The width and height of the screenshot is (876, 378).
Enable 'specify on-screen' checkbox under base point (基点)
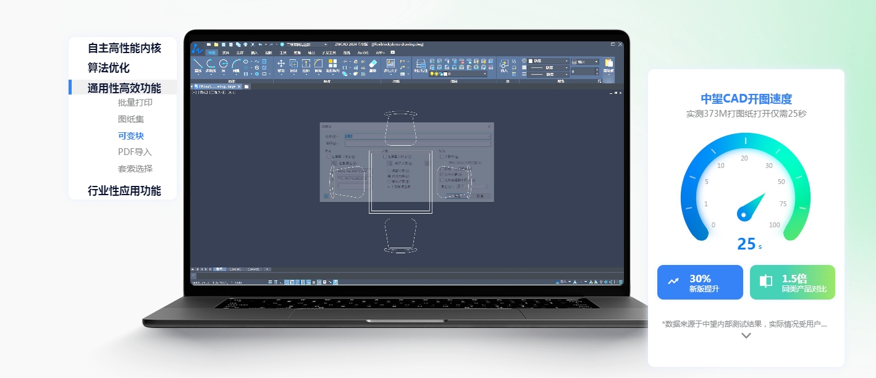point(329,157)
